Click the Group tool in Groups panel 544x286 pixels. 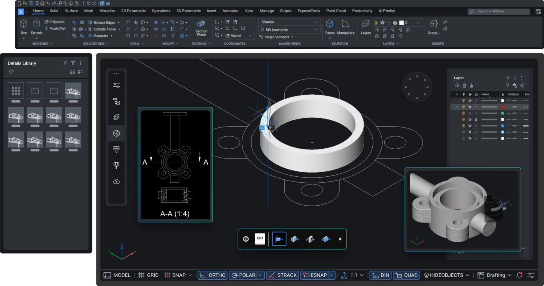pos(434,27)
